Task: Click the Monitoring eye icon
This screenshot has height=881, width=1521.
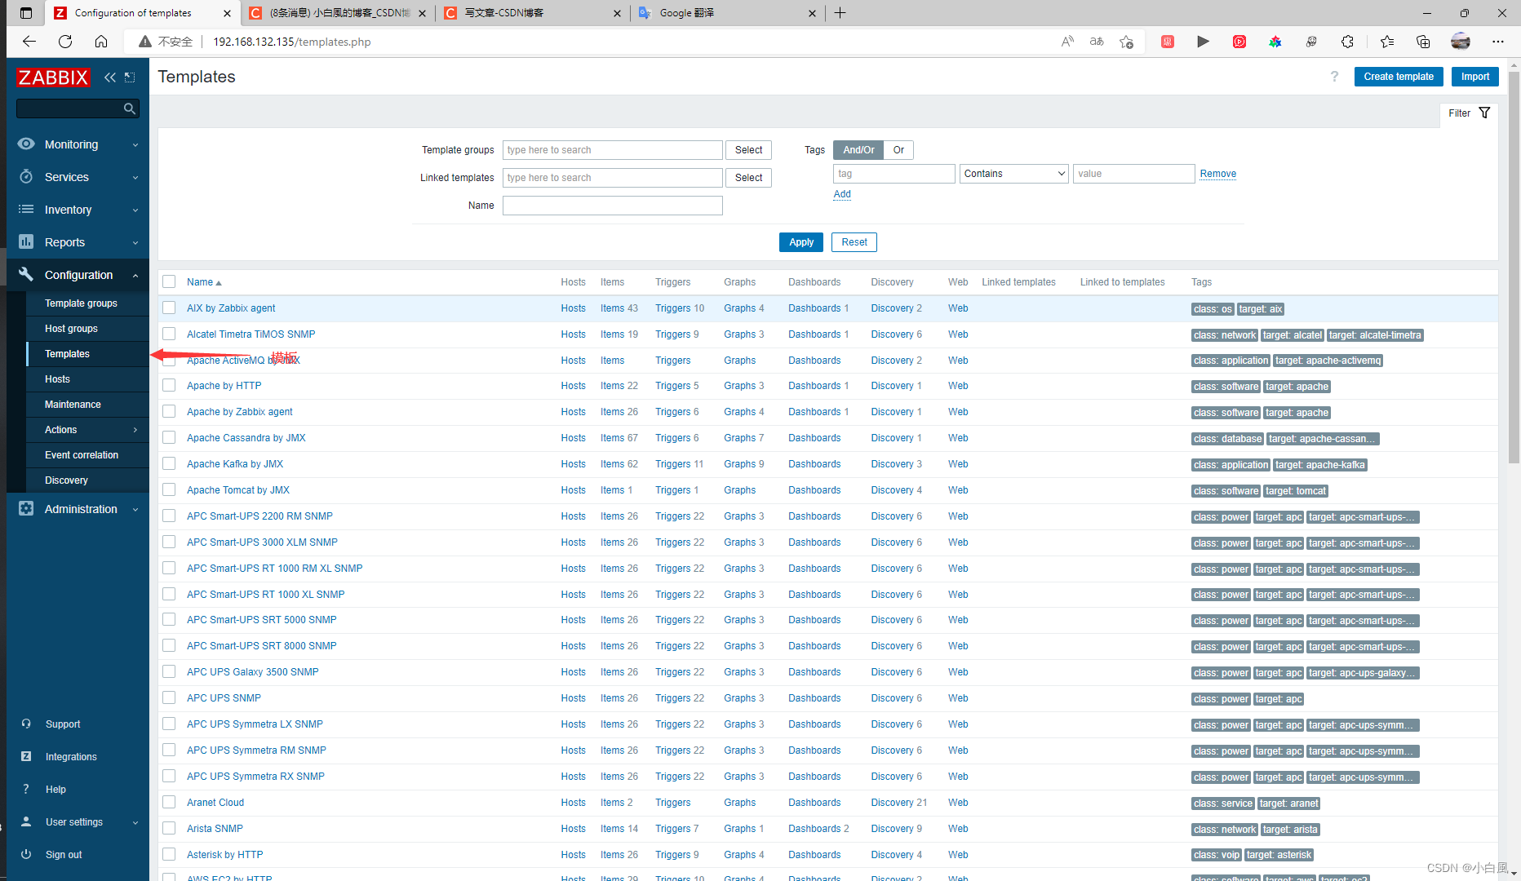Action: (26, 144)
